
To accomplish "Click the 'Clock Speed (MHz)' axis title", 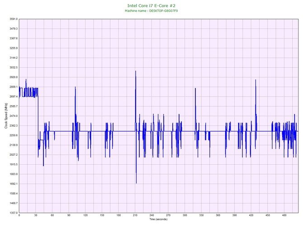I will click(x=6, y=116).
